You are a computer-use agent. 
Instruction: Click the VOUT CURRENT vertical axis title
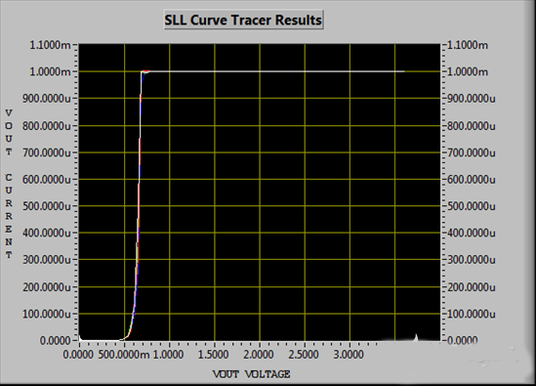9,184
